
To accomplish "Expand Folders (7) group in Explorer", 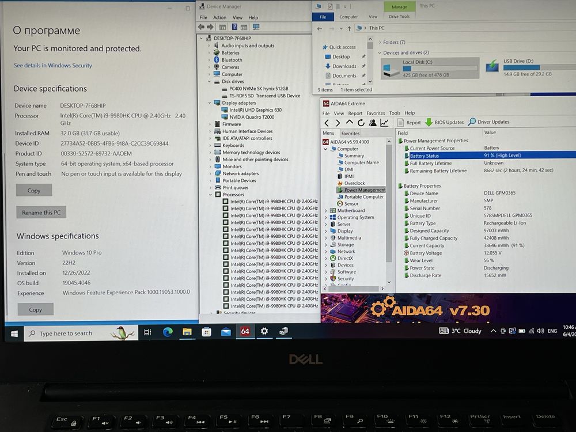I will [x=380, y=42].
